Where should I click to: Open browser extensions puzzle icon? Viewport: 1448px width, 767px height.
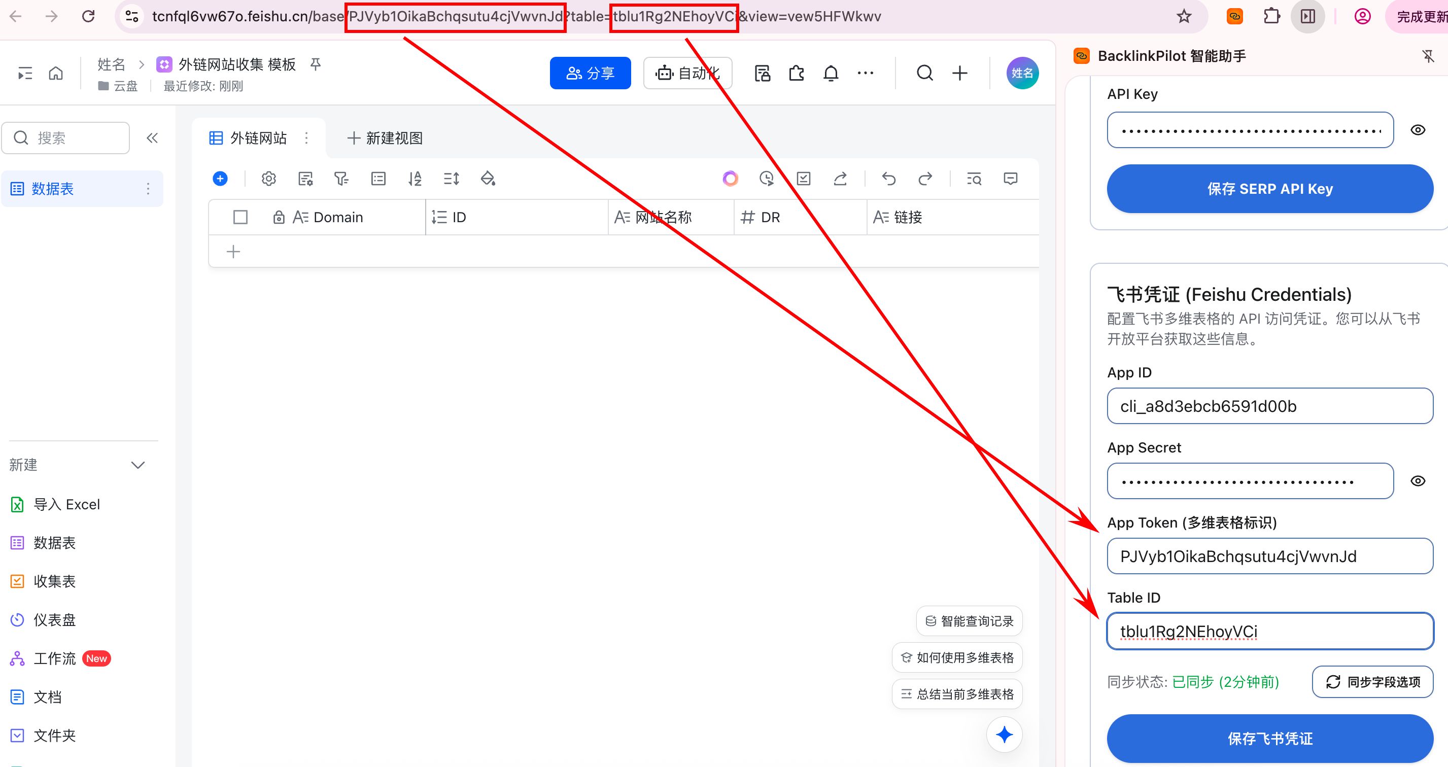(1271, 16)
